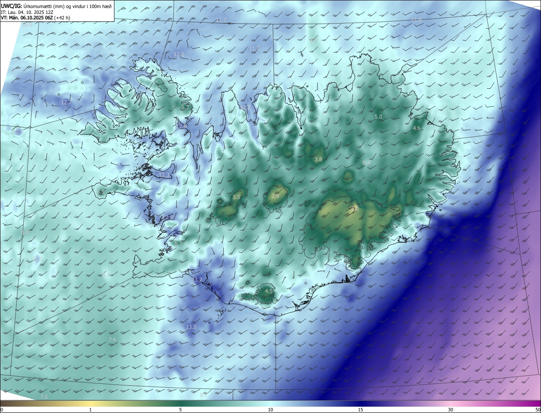Click the 12.7 value west of the Westfjords
The width and height of the screenshot is (541, 413).
[66, 103]
